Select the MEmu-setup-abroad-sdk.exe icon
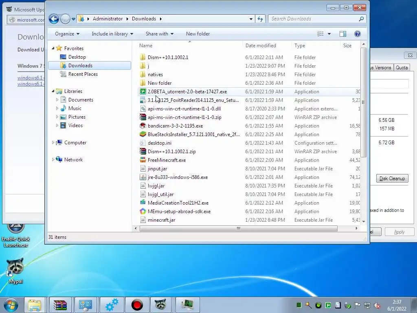417x313 pixels. pyautogui.click(x=143, y=212)
